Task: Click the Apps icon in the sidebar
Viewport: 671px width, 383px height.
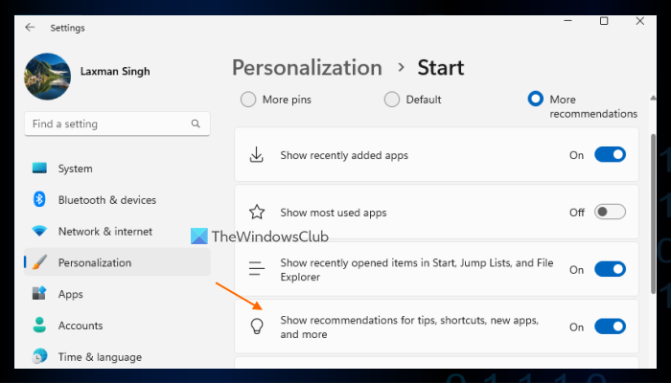Action: coord(39,294)
